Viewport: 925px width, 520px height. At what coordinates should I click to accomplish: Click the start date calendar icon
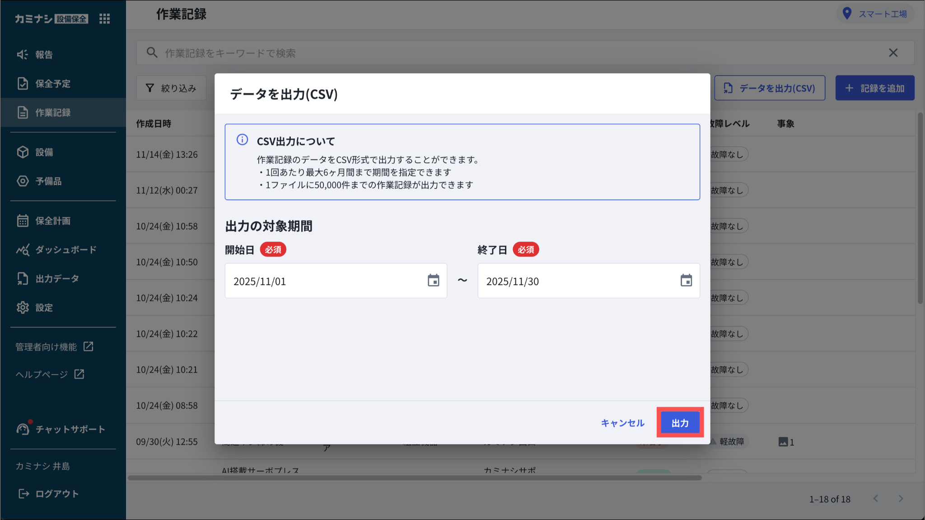coord(433,281)
